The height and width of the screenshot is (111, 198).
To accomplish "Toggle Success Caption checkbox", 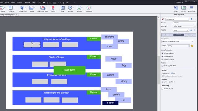I will [162, 60].
